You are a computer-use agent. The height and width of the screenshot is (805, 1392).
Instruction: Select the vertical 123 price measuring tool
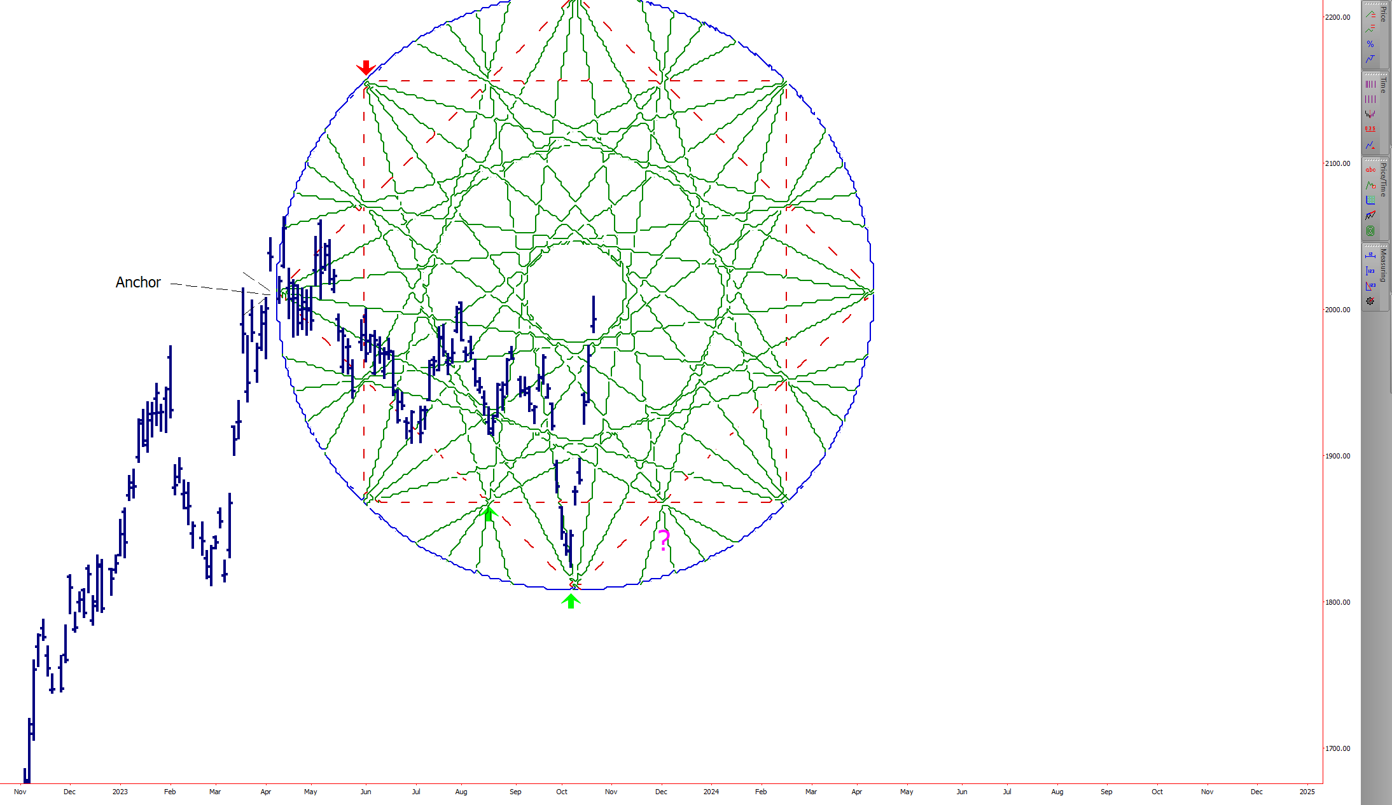click(1370, 271)
